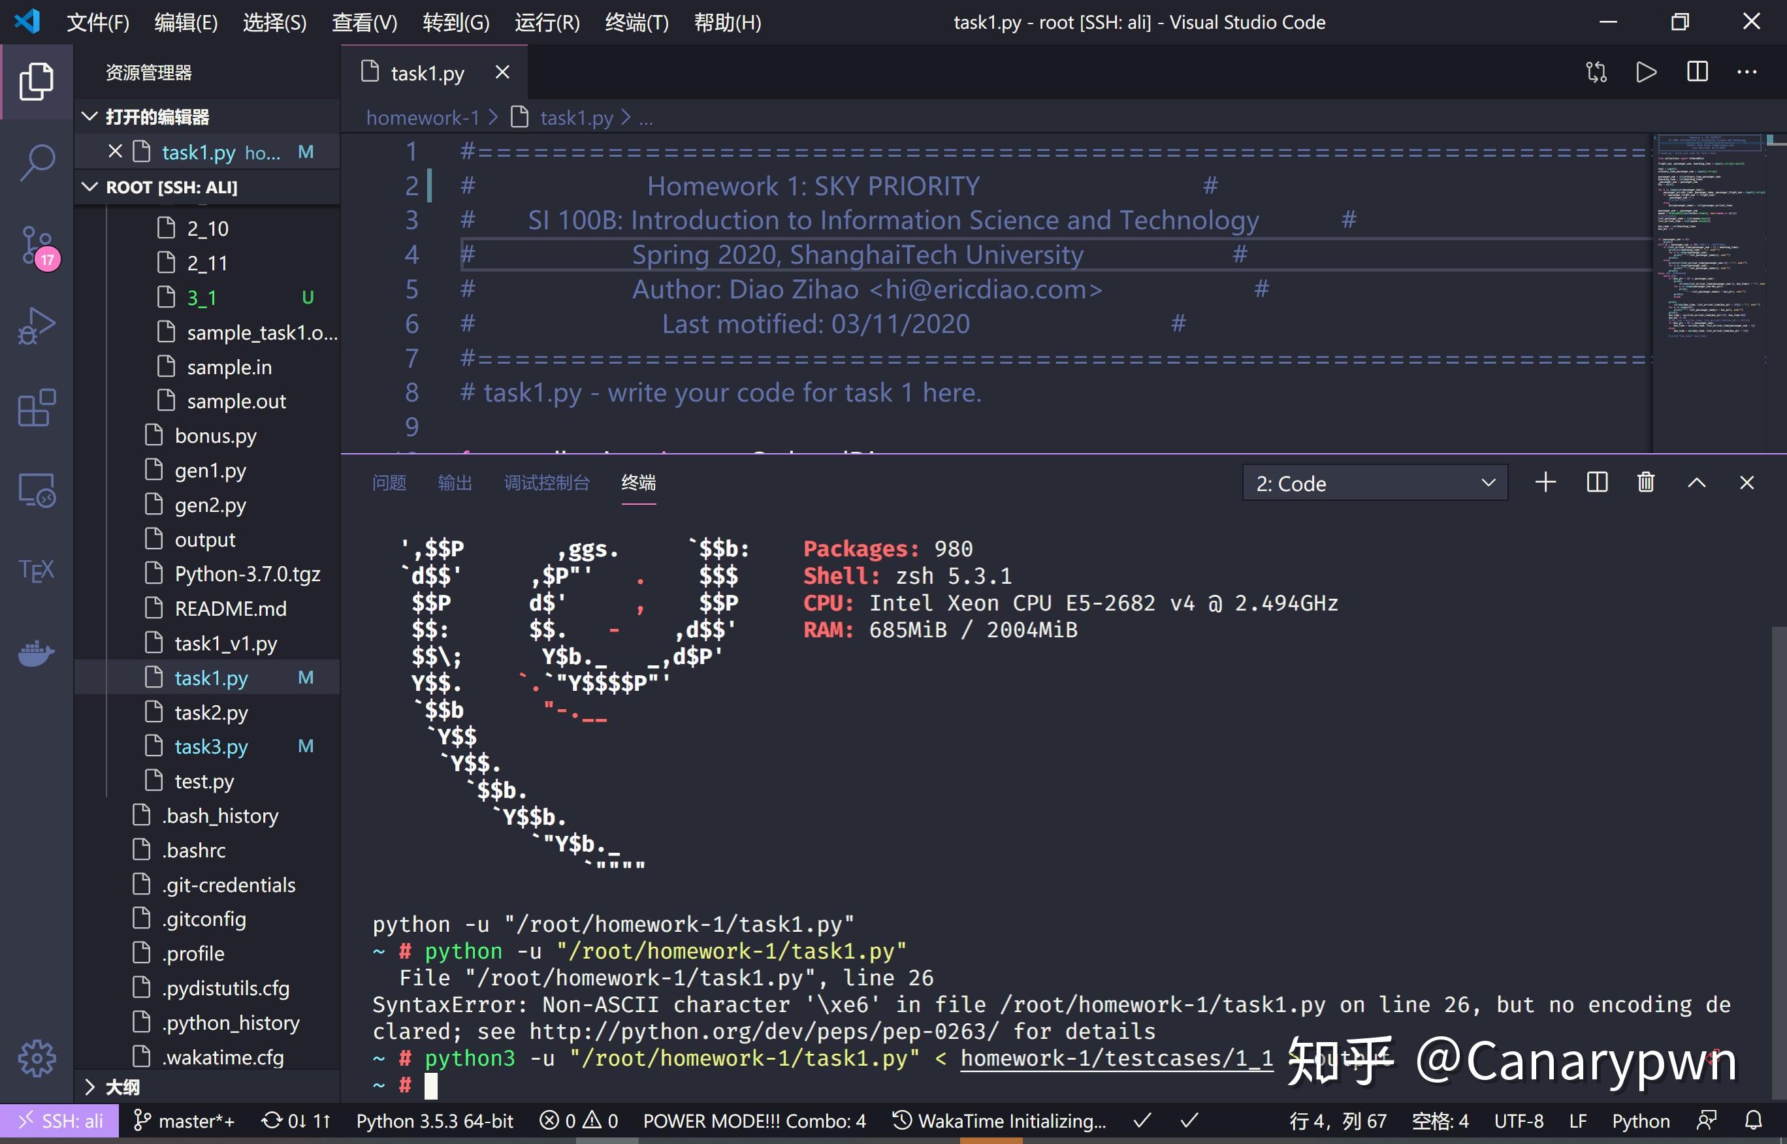The height and width of the screenshot is (1144, 1787).
Task: Run task1.py using the play button
Action: [1645, 72]
